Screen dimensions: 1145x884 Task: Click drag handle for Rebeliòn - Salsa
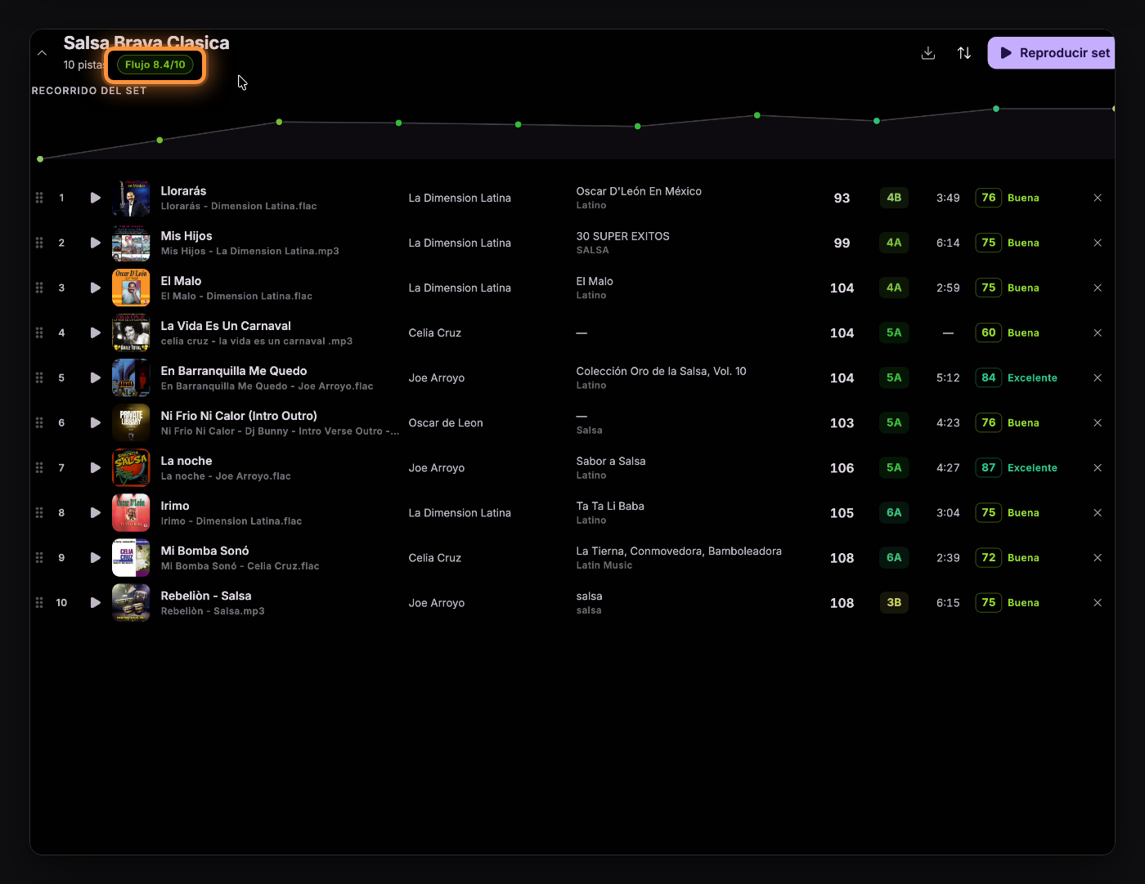(x=39, y=602)
